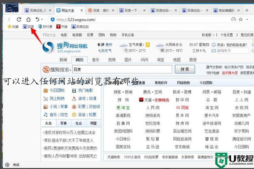Viewport: 254px width, 169px height.
Task: Click the air quality badge icon
Action: [148, 45]
